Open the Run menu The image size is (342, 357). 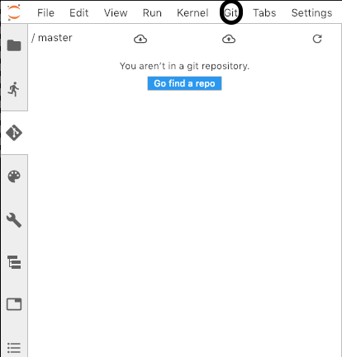pos(152,13)
